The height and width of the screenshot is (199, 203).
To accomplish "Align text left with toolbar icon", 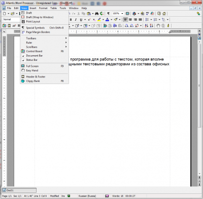I will click(x=125, y=20).
